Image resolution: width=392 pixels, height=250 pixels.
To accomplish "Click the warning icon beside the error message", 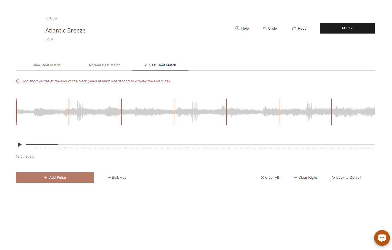I will 18,81.
